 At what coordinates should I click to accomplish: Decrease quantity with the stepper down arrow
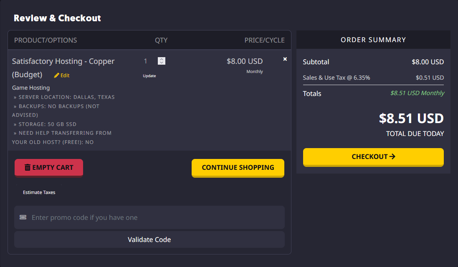[162, 63]
